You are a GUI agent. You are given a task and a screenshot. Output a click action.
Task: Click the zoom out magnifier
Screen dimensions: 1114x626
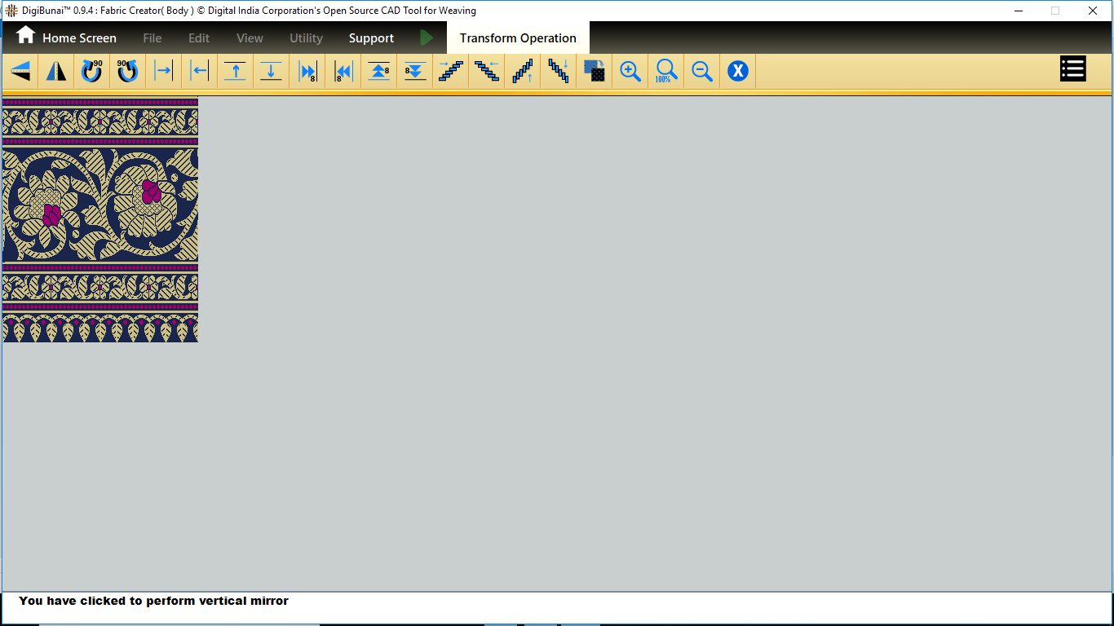click(x=702, y=72)
